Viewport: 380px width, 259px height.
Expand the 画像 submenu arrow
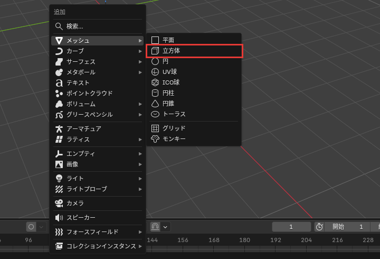(140, 164)
